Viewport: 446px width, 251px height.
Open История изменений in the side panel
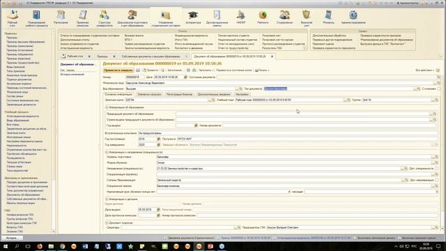(x=72, y=75)
